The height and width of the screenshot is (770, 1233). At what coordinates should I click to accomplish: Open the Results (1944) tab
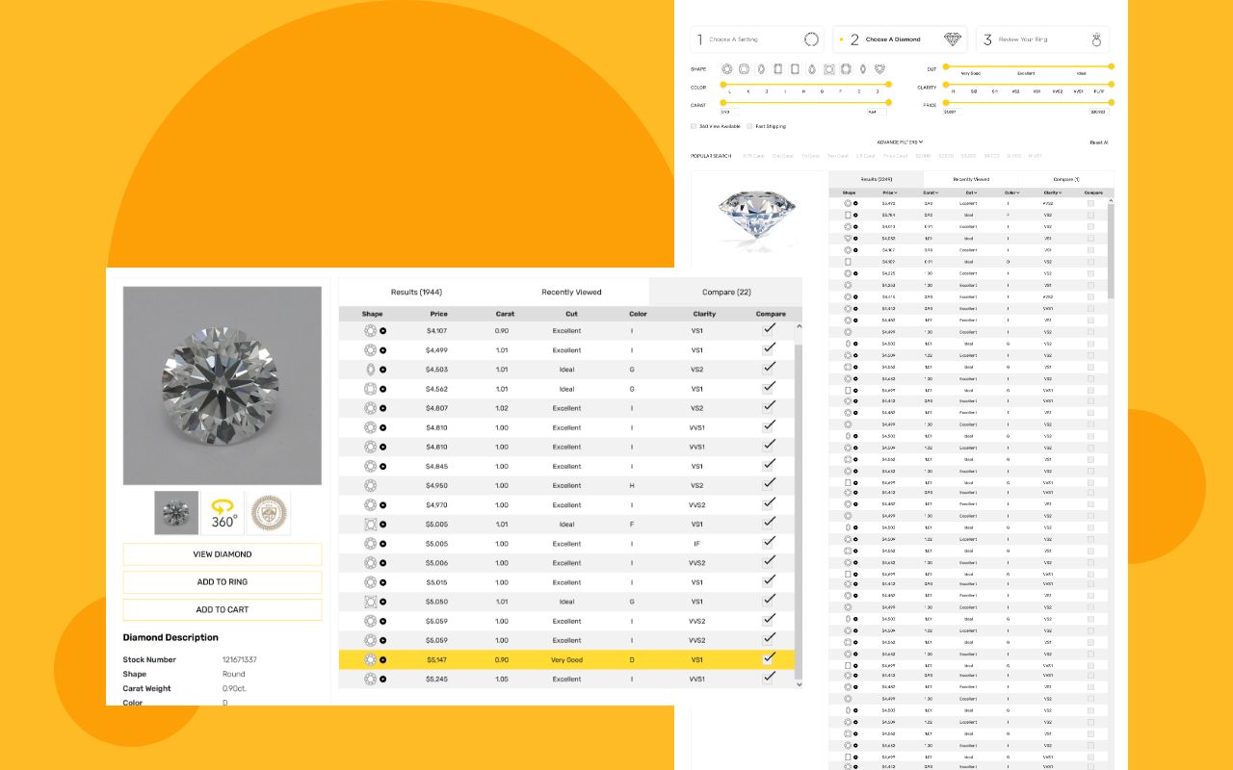click(x=416, y=292)
